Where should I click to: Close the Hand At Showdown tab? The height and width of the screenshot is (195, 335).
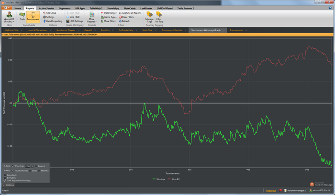[51, 30]
